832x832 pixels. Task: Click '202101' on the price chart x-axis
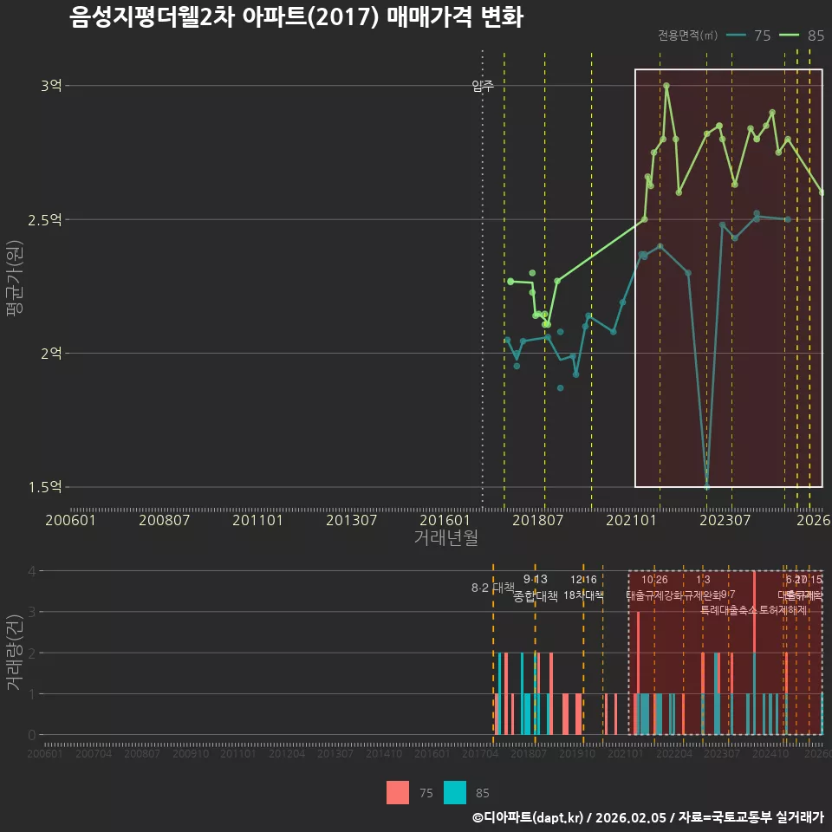(632, 520)
